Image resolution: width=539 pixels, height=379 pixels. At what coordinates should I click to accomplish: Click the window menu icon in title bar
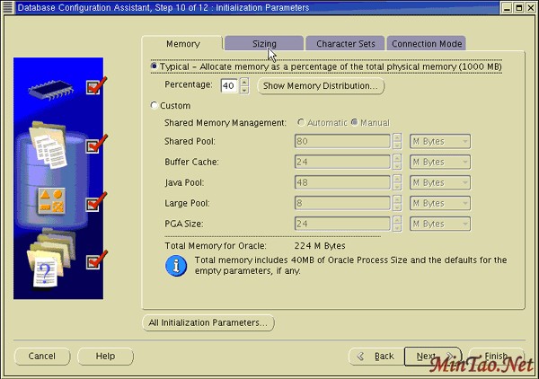7,7
